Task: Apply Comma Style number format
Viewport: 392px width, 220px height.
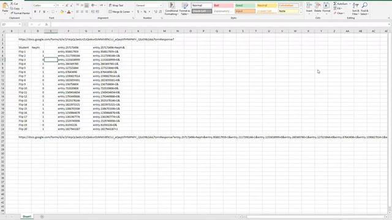Action: click(149, 12)
